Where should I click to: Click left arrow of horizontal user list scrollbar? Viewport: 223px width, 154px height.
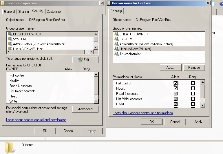pyautogui.click(x=9, y=52)
